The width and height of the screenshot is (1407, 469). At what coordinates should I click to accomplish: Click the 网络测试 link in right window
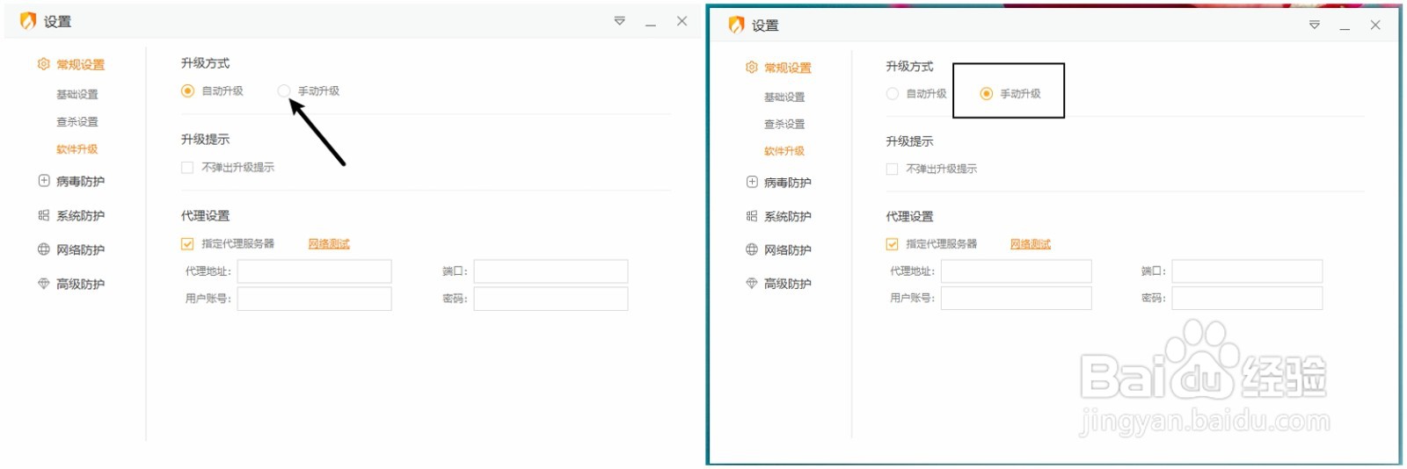[1031, 244]
